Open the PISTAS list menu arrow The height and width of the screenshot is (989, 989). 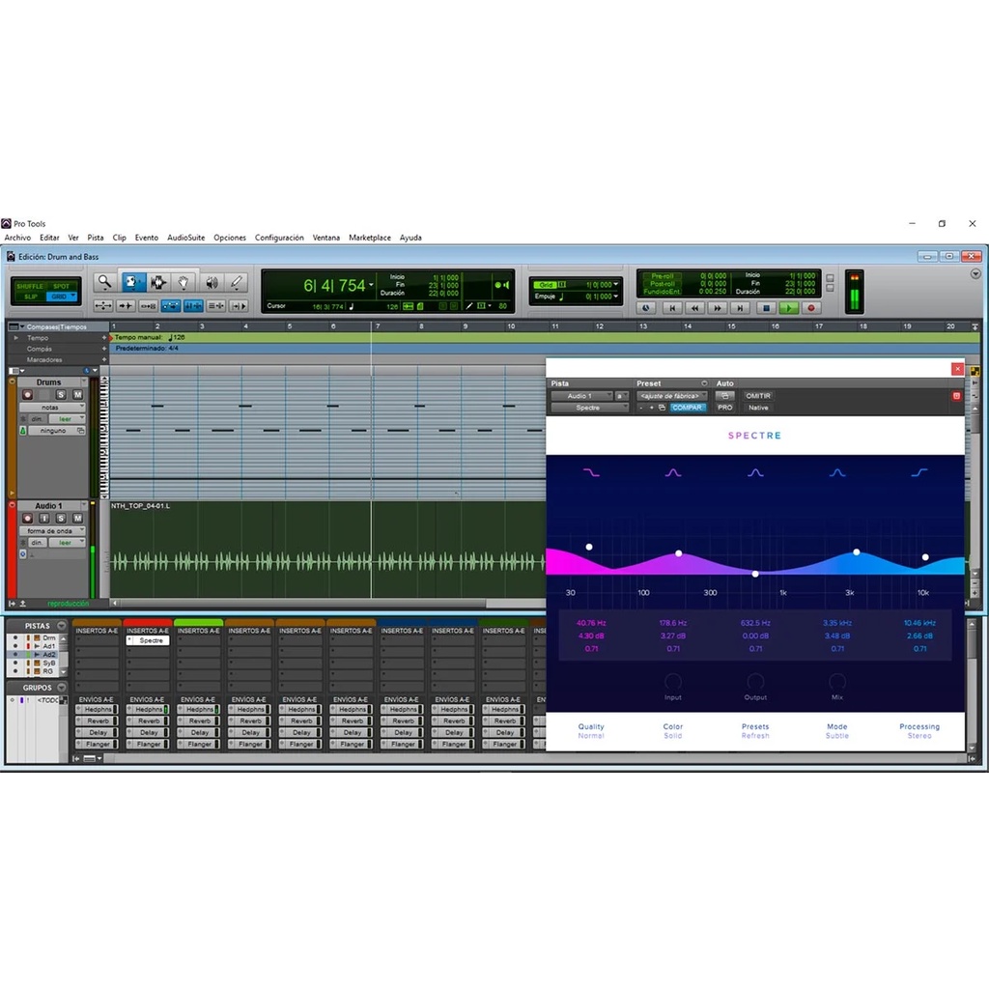pos(61,626)
